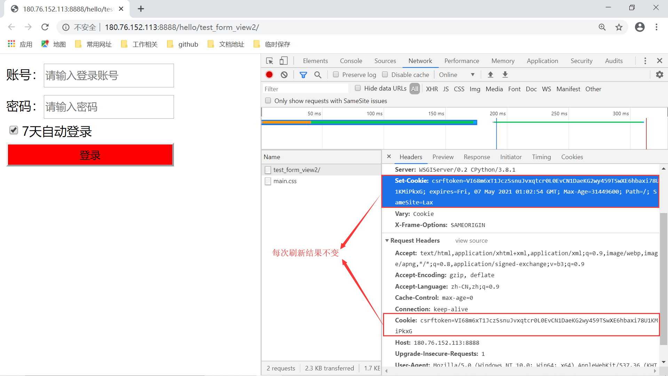Open network search magnifier
The height and width of the screenshot is (376, 668).
click(x=318, y=75)
